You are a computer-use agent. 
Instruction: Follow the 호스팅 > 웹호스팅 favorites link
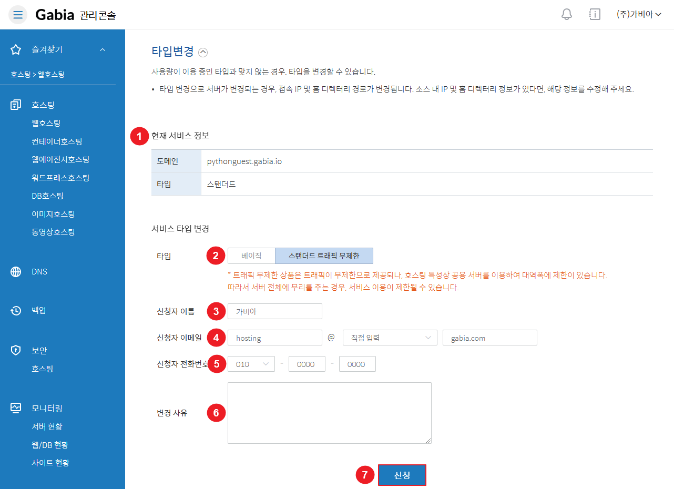click(x=37, y=75)
